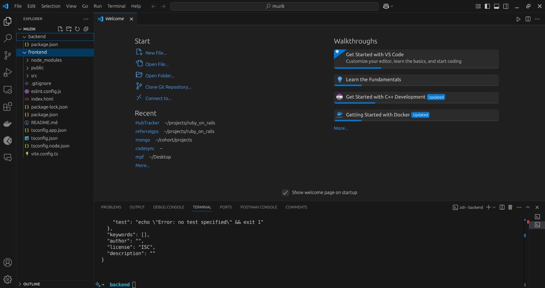Open terminal panel more actions ellipsis

(519, 207)
